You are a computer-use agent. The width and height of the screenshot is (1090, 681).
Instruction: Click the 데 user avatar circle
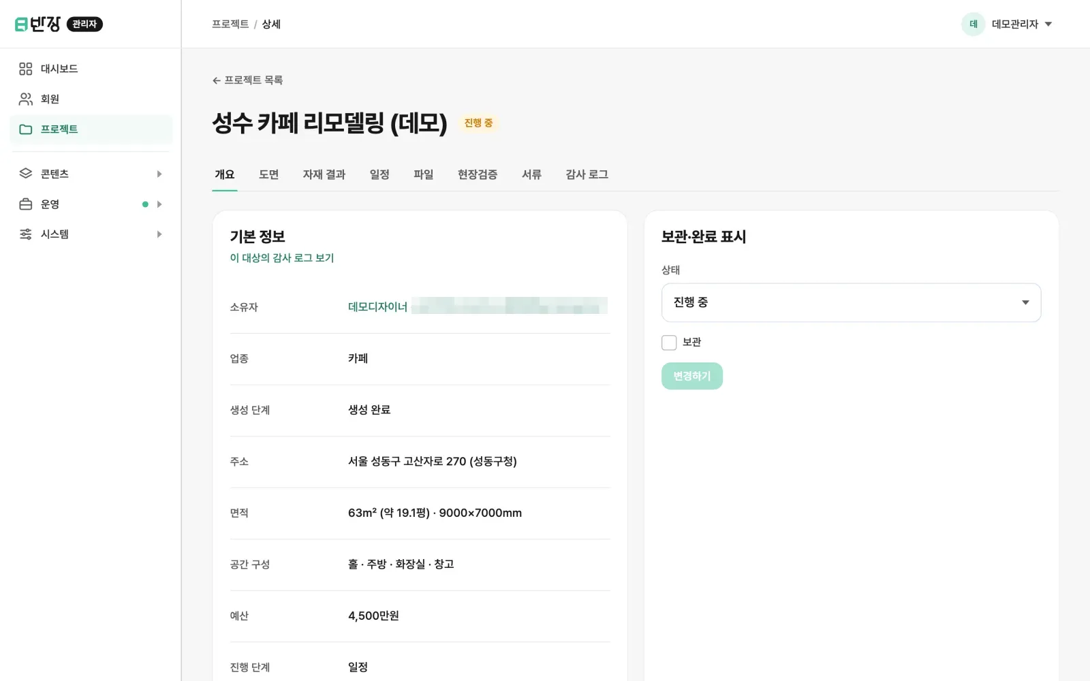[x=973, y=24]
